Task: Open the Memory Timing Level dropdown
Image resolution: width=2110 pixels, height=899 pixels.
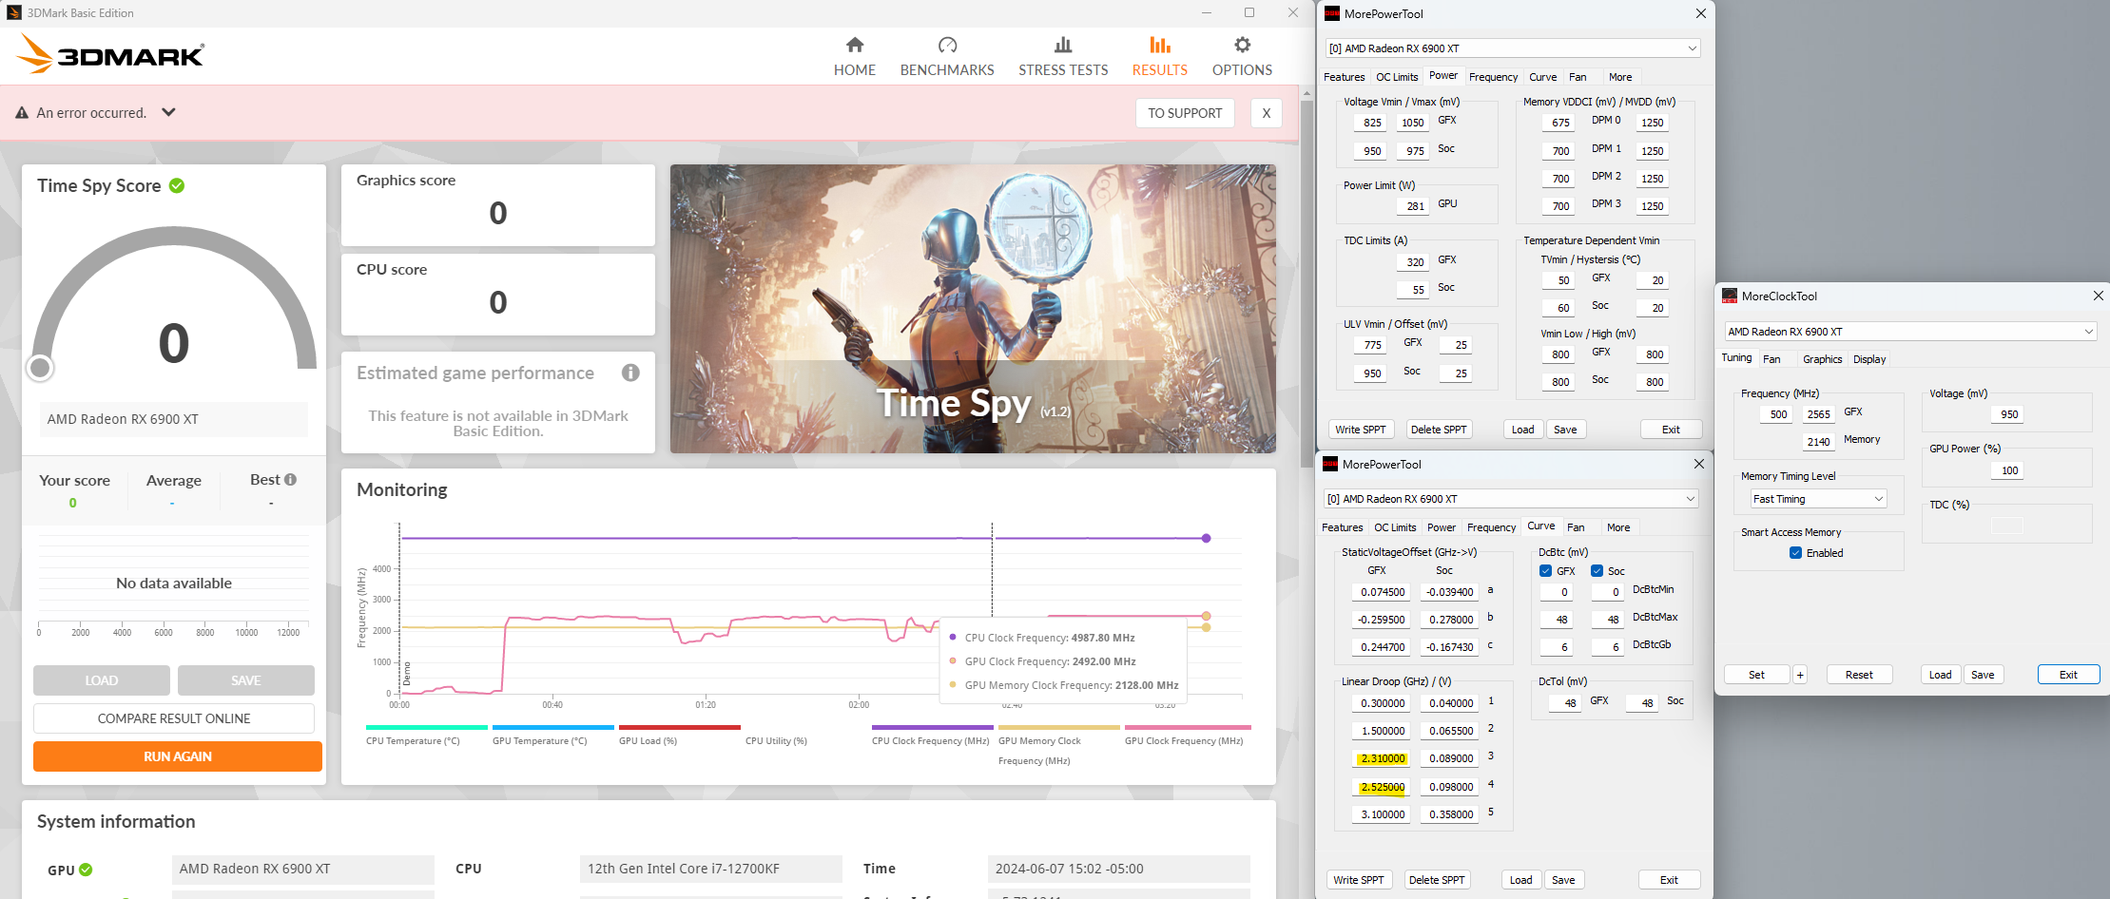Action: [x=1817, y=498]
